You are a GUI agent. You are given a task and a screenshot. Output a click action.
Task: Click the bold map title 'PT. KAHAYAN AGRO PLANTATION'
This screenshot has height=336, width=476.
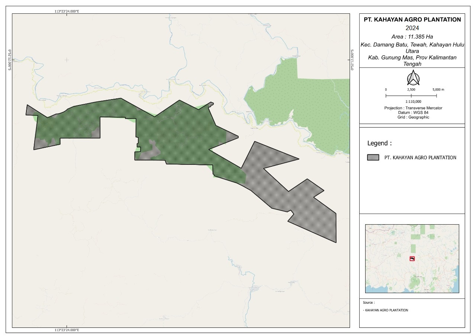click(x=412, y=20)
